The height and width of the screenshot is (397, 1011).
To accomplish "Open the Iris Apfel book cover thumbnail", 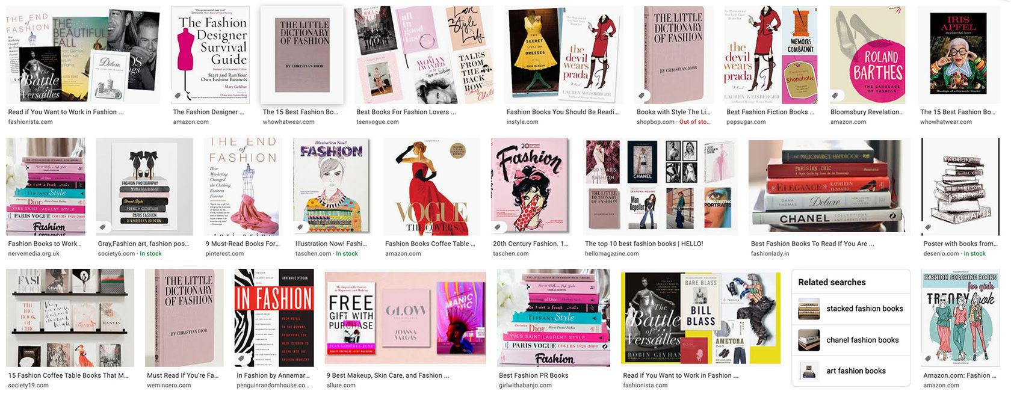I will coord(959,55).
